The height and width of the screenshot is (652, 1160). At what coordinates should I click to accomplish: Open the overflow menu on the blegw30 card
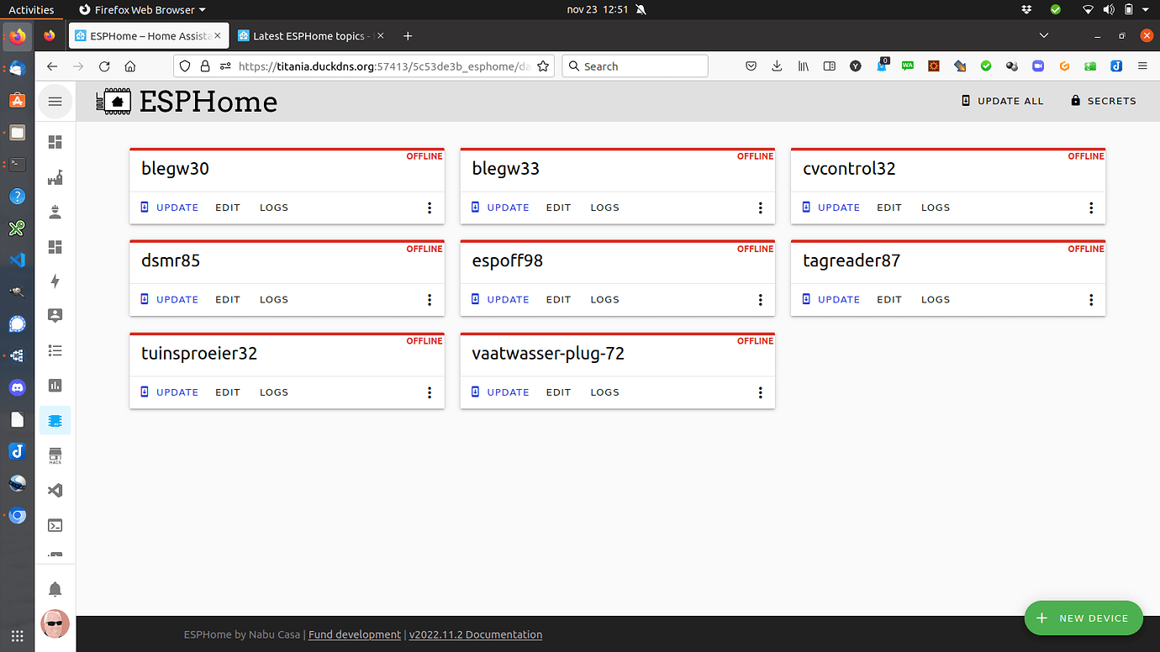point(430,208)
